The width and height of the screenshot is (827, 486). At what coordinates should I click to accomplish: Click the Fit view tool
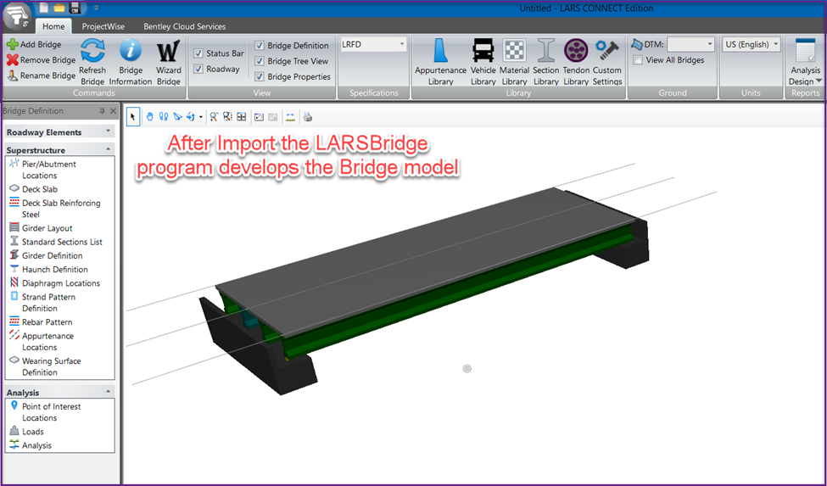coord(241,117)
